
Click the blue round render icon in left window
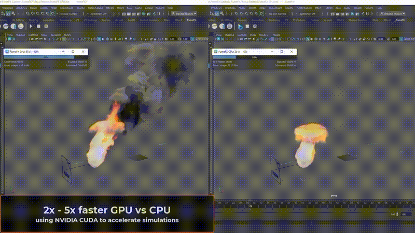[144, 13]
